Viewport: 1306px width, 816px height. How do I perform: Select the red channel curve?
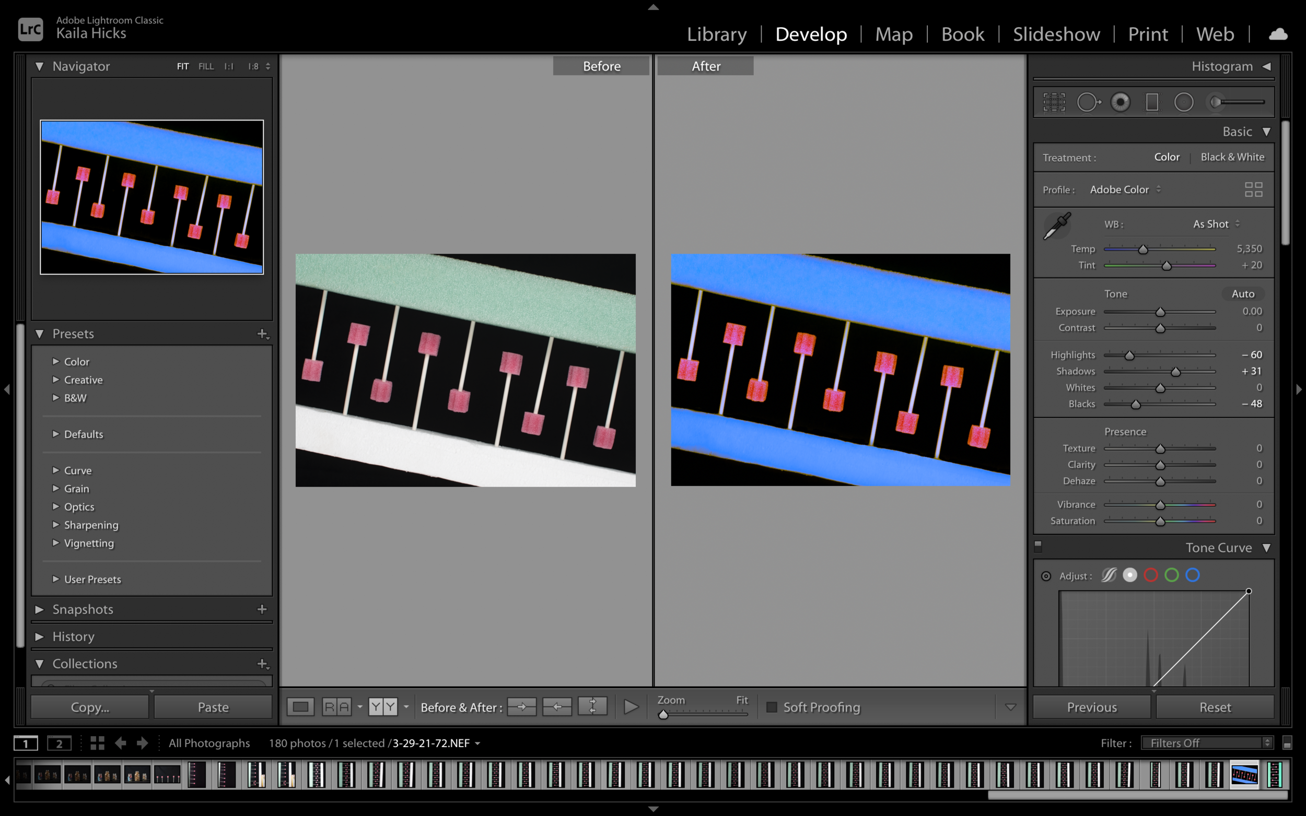point(1150,575)
